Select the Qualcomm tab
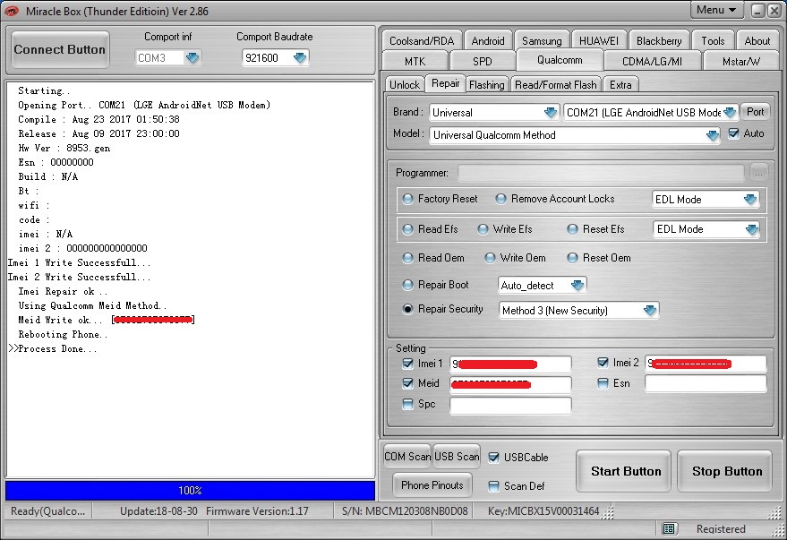The height and width of the screenshot is (540, 787). (x=560, y=60)
